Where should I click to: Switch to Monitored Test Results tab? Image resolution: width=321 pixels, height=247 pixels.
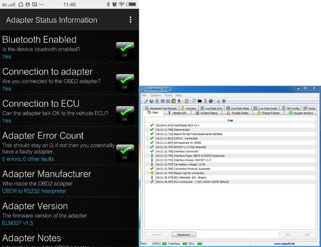click(x=161, y=108)
